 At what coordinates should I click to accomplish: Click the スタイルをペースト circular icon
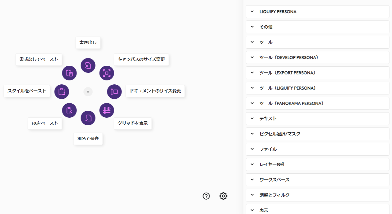pos(62,92)
